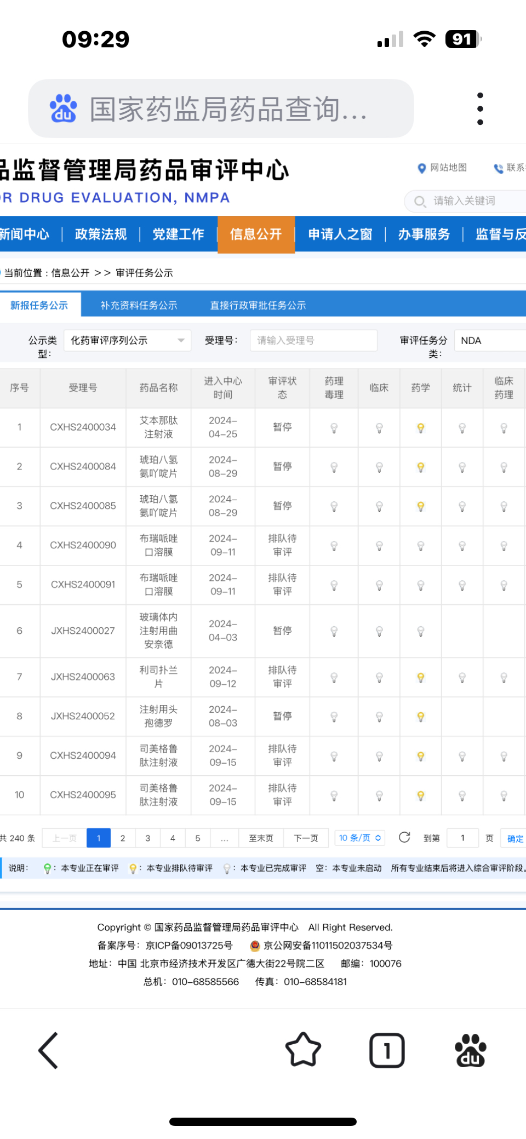Click 受理号 cell JXHS2400027
This screenshot has height=1139, width=526.
(83, 631)
